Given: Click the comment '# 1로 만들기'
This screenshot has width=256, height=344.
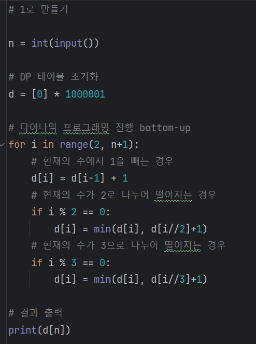Looking at the screenshot, I should click(38, 9).
